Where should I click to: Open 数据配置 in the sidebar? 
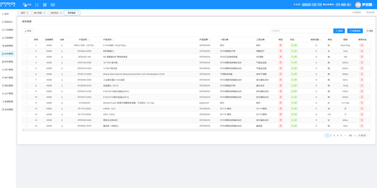8,101
